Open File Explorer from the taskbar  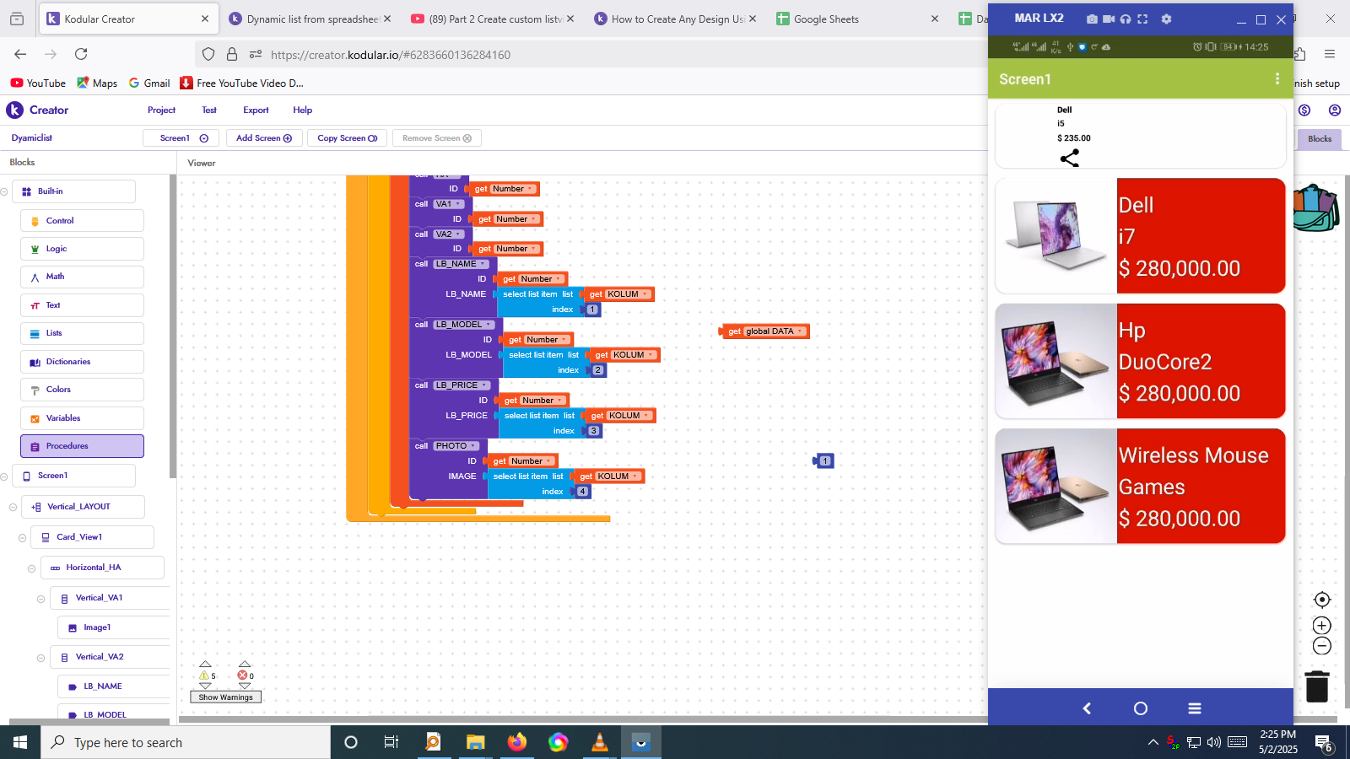pos(475,742)
